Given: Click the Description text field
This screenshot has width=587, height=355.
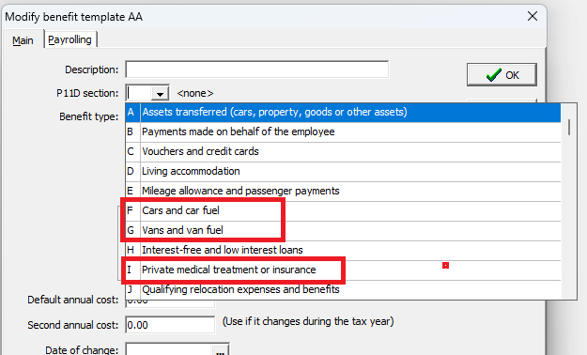Looking at the screenshot, I should pyautogui.click(x=257, y=69).
